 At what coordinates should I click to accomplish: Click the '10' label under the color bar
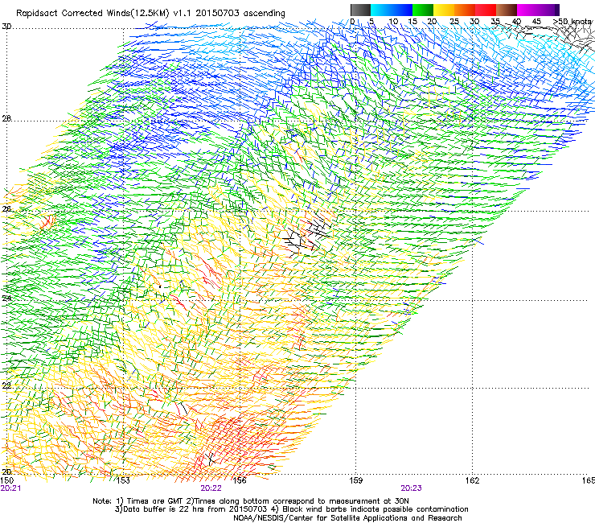[x=393, y=22]
